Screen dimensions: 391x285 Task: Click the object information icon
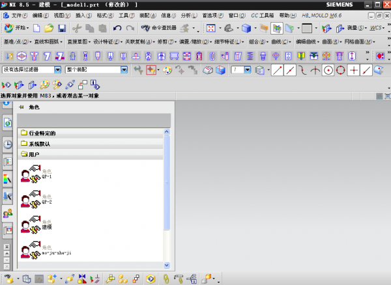point(95,85)
